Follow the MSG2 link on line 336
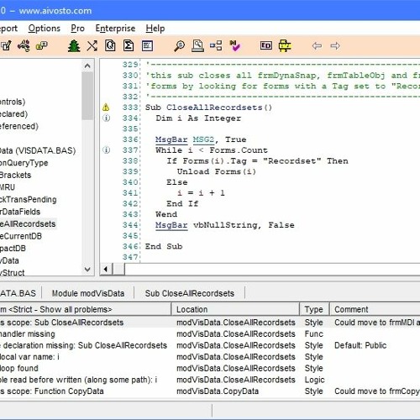This screenshot has height=420, width=420. pos(203,139)
